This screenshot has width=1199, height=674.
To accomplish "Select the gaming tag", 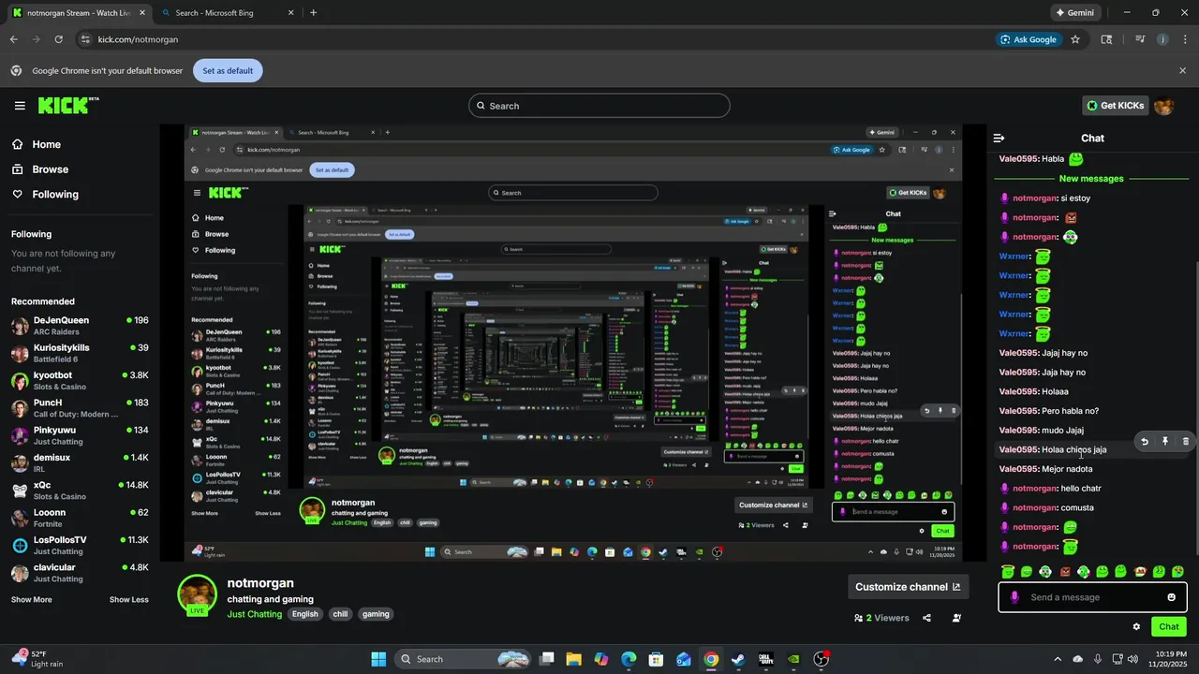I will [x=376, y=614].
